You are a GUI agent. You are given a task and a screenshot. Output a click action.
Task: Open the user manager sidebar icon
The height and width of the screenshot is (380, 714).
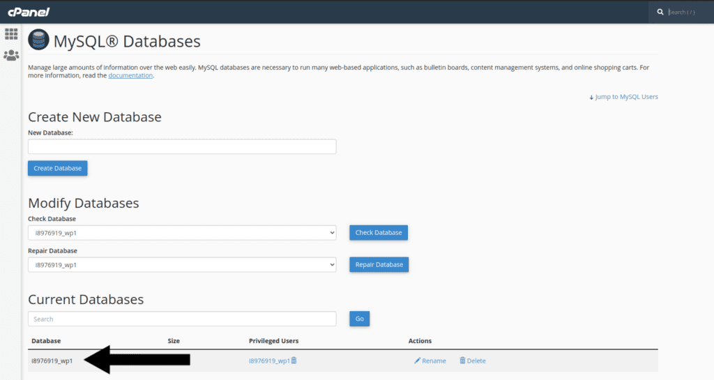11,55
